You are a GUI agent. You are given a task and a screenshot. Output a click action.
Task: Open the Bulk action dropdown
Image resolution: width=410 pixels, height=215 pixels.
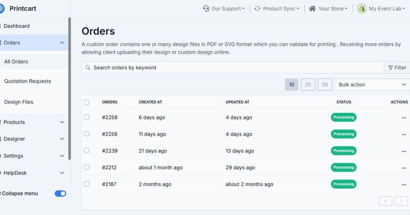point(372,85)
